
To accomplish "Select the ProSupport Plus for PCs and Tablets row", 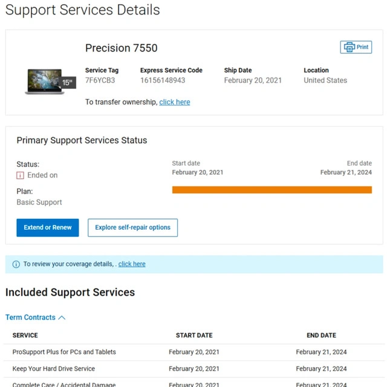I will (64, 352).
